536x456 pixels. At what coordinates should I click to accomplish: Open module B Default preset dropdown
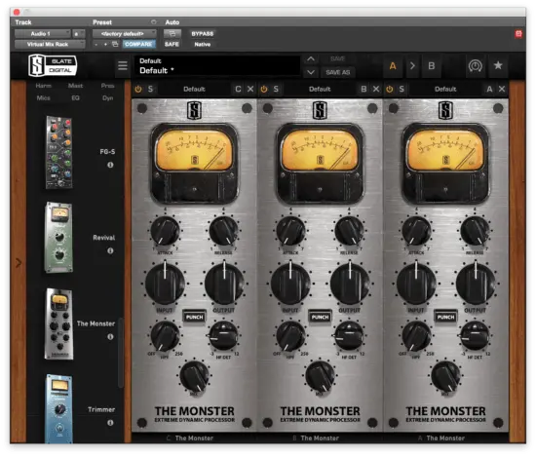(x=320, y=90)
